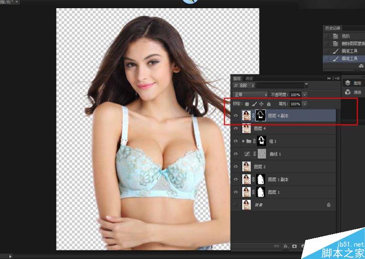Click the opacity 100% value field
This screenshot has width=365, height=259.
click(x=295, y=95)
